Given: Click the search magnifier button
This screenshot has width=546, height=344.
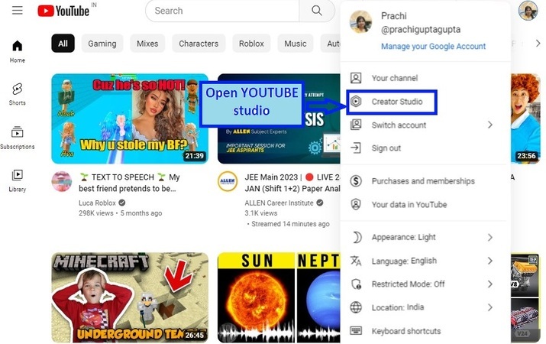Looking at the screenshot, I should 316,11.
